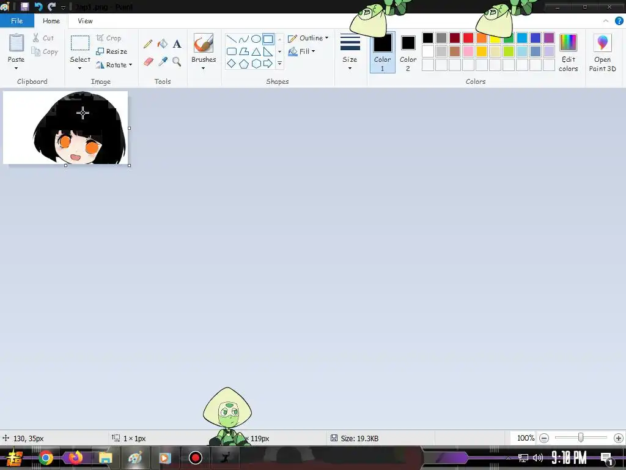Set Color 1 as active color
Viewport: 626px width, 470px height.
(383, 53)
